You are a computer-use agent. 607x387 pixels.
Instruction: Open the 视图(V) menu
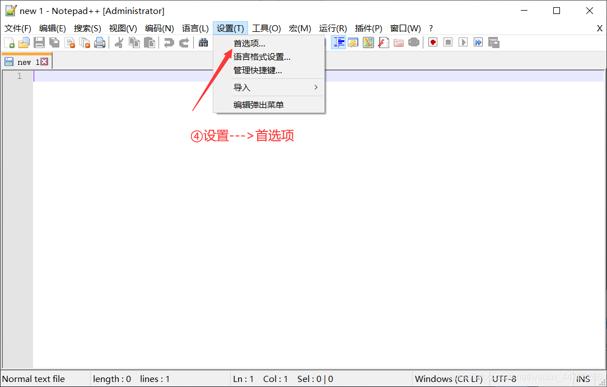(x=123, y=28)
